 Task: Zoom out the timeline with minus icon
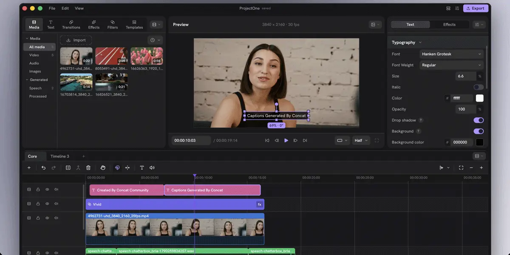pos(471,168)
